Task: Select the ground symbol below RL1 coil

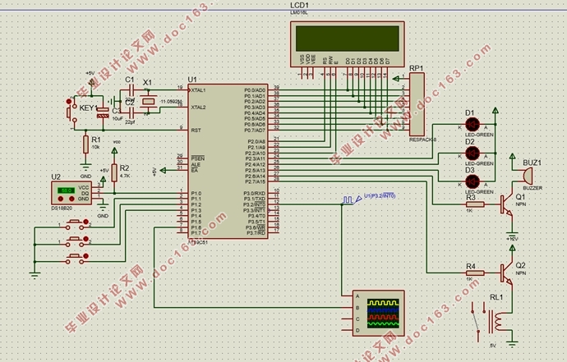Action: coord(512,344)
